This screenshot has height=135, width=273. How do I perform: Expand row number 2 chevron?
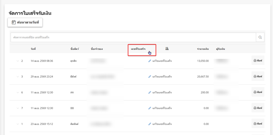[18, 61]
